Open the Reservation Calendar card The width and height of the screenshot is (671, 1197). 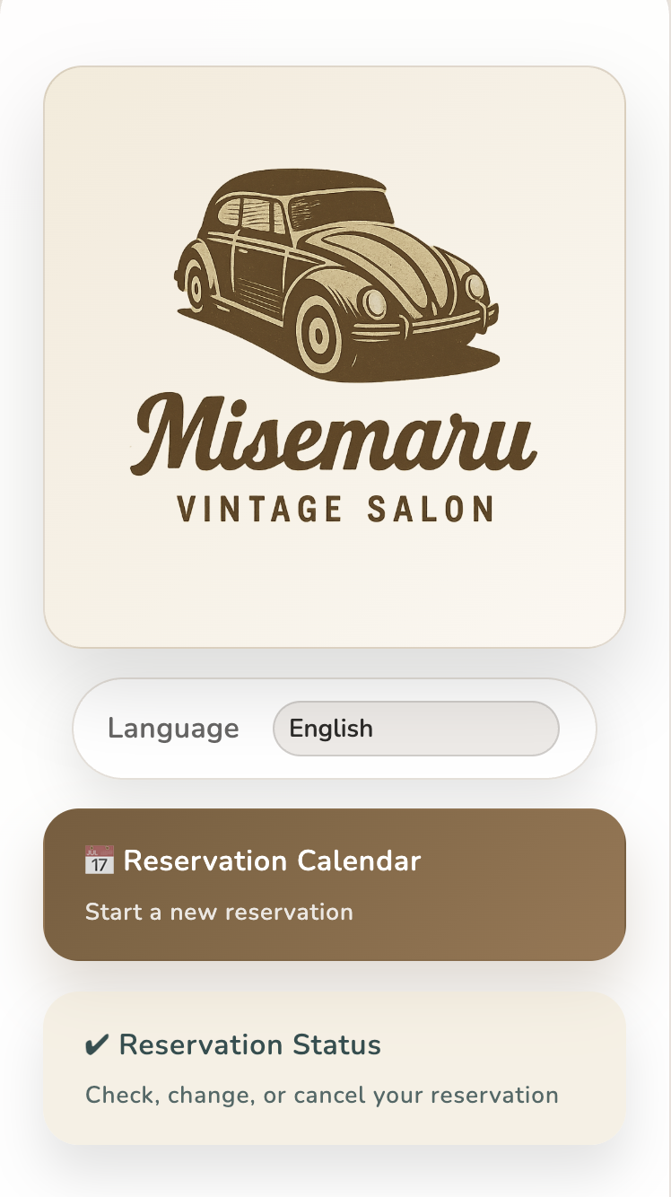pos(335,885)
